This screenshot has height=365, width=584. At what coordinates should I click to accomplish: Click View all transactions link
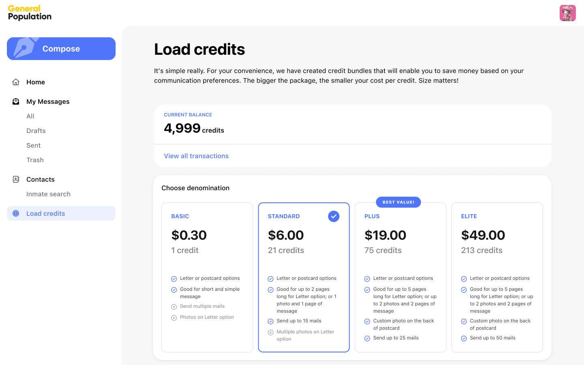(x=196, y=156)
